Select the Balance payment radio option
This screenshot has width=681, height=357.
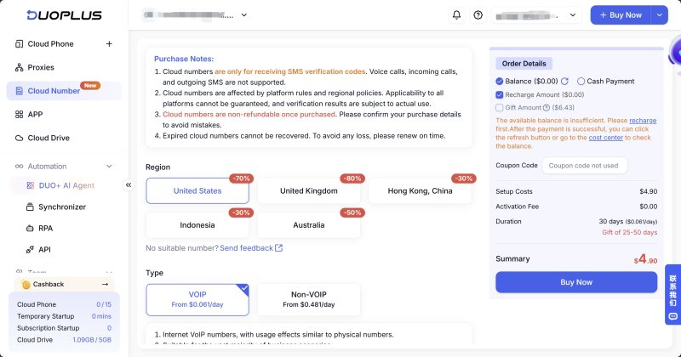(x=500, y=81)
